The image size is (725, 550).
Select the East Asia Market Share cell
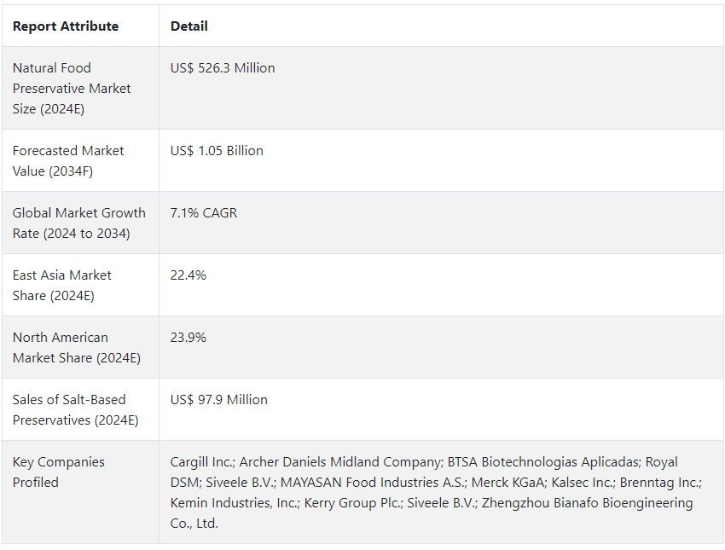(x=80, y=285)
